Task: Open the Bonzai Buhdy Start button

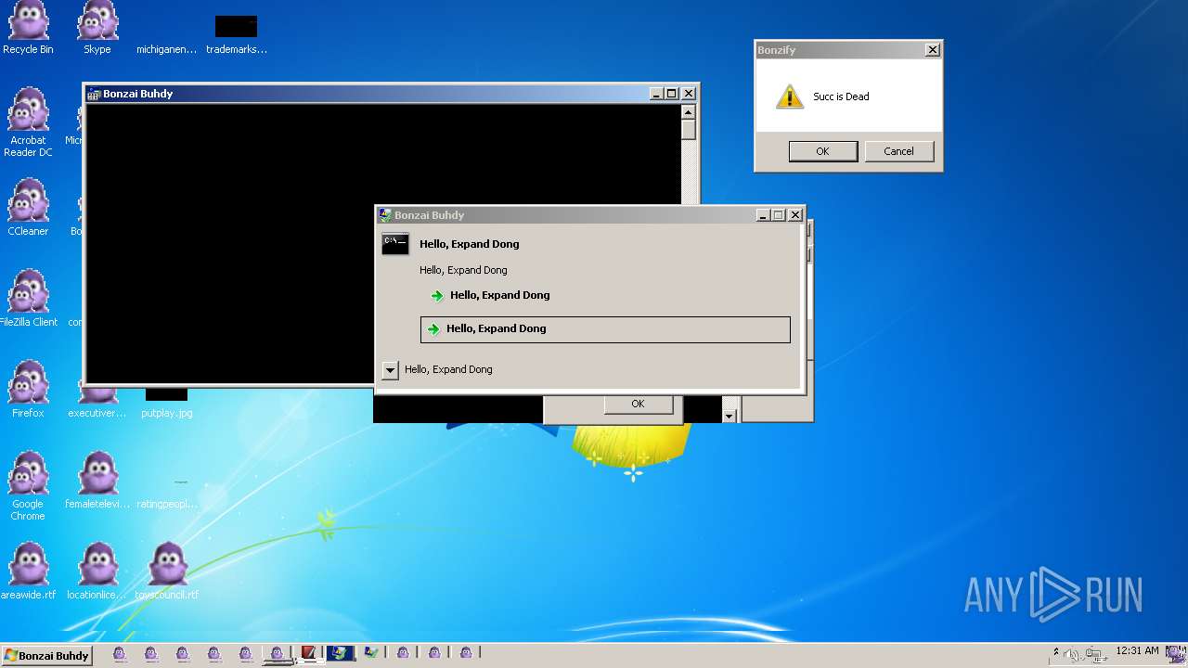Action: point(46,655)
